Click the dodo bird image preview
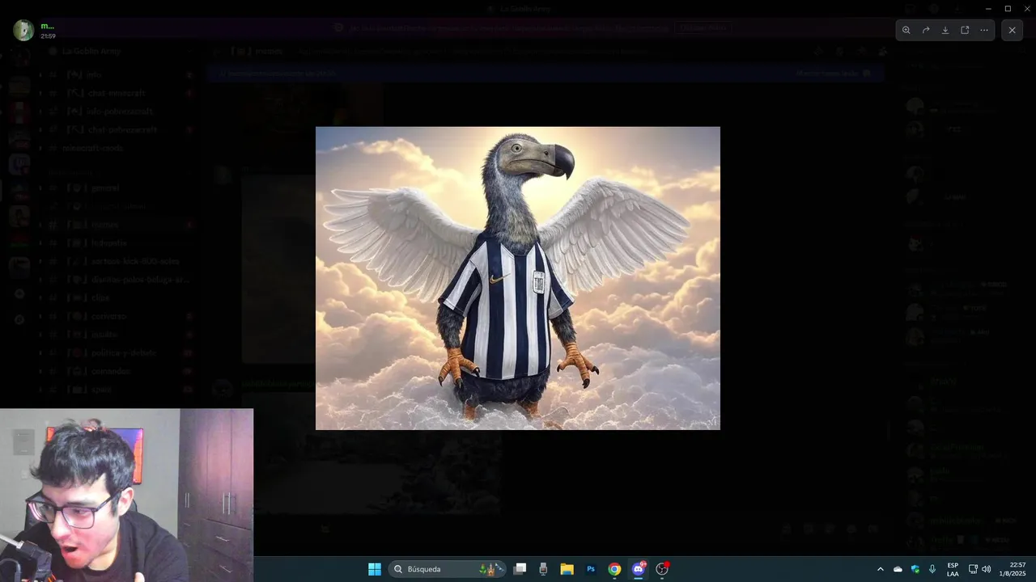The height and width of the screenshot is (582, 1036). click(518, 278)
